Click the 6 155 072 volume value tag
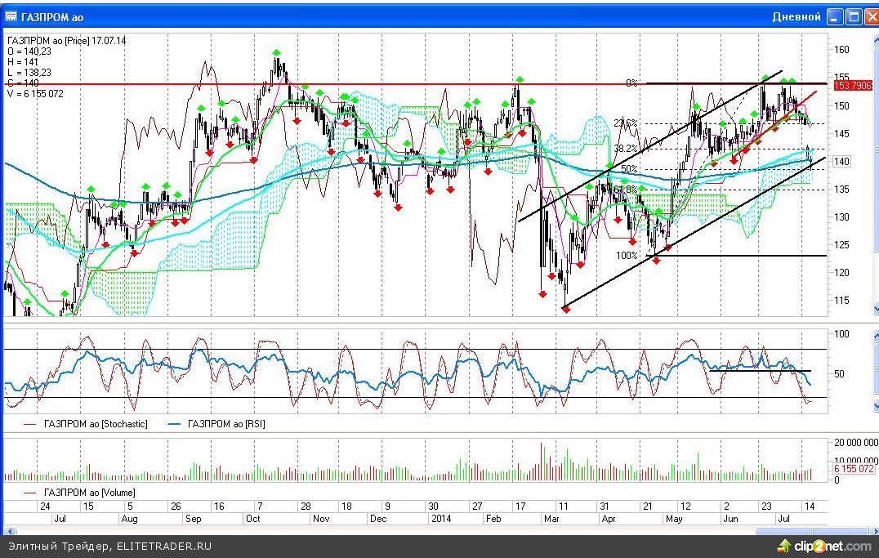 point(854,469)
